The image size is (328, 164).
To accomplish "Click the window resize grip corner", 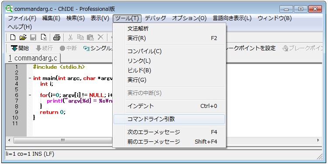I will [319, 157].
